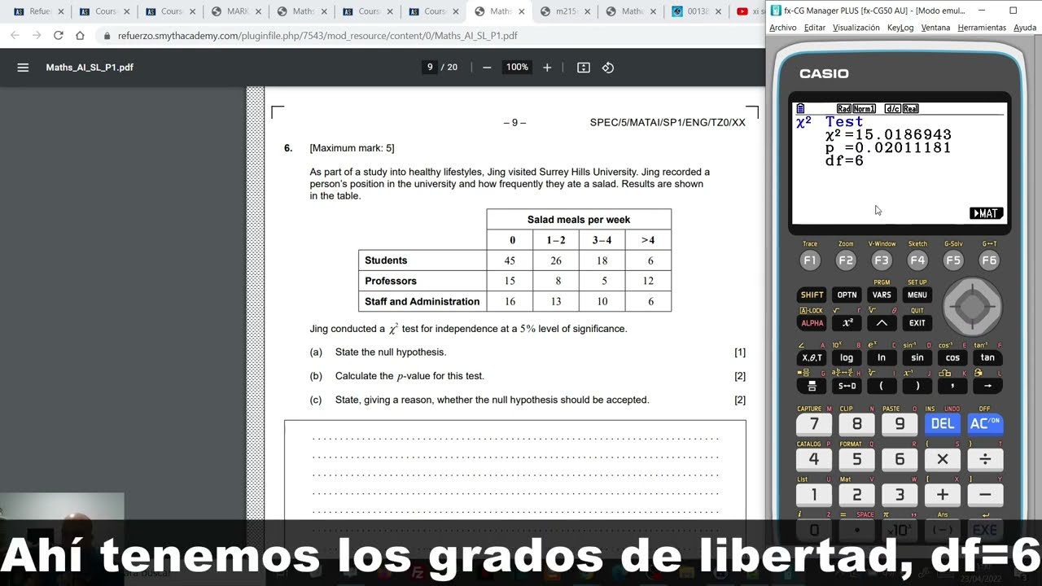Click the store arrow key
1042x586 pixels.
click(987, 386)
